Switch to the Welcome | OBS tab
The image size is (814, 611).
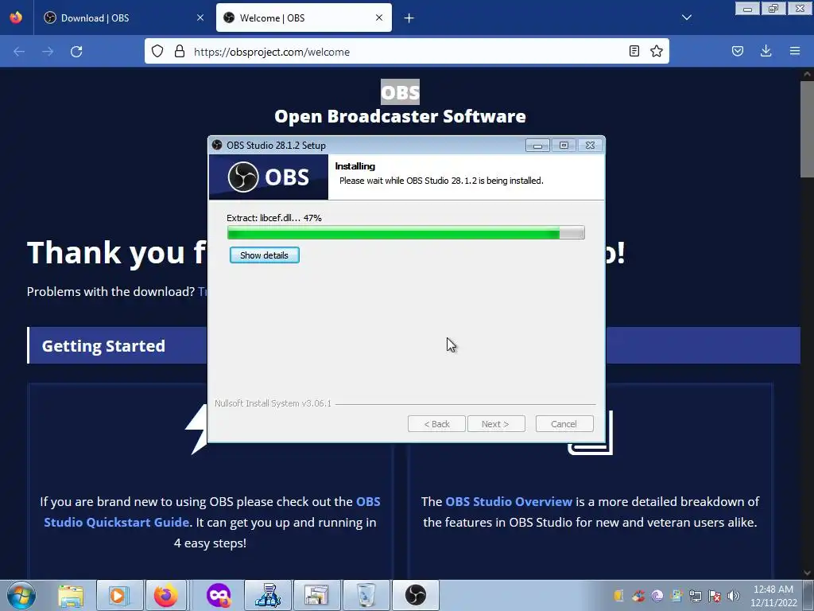click(304, 18)
